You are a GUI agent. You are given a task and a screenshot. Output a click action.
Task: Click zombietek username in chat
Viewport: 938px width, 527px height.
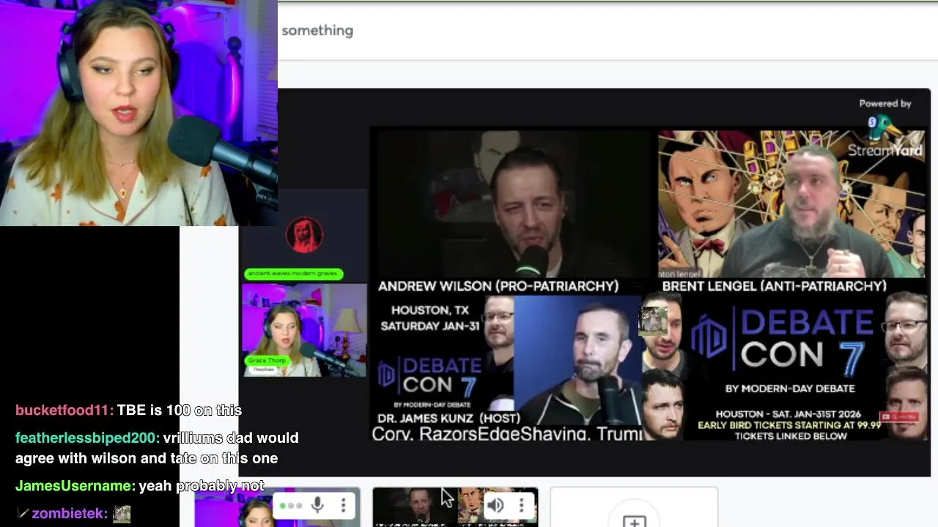tap(68, 514)
